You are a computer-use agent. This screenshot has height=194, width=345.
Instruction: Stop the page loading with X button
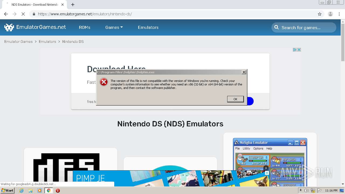[x=23, y=14]
